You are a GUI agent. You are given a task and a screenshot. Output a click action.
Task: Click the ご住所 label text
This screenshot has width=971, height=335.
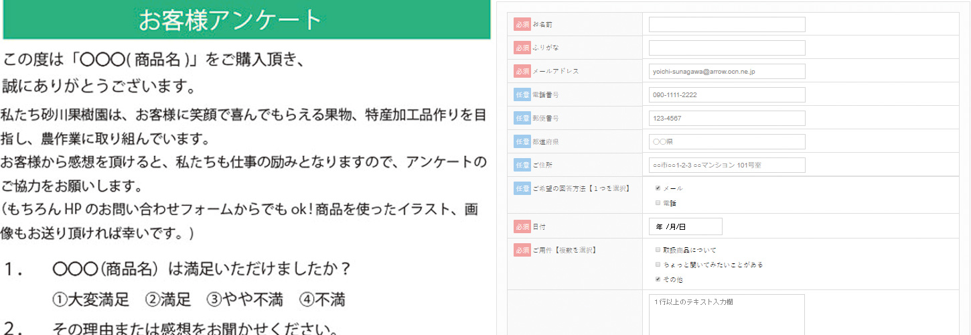click(542, 165)
